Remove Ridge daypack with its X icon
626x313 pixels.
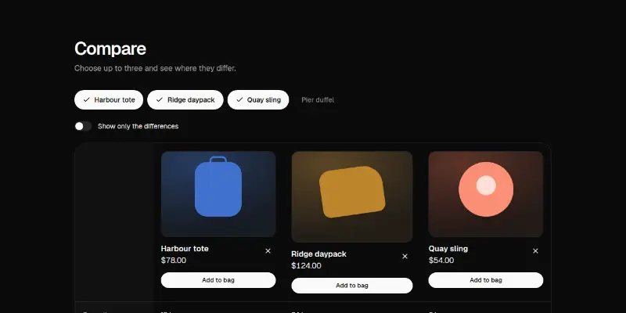coord(405,257)
